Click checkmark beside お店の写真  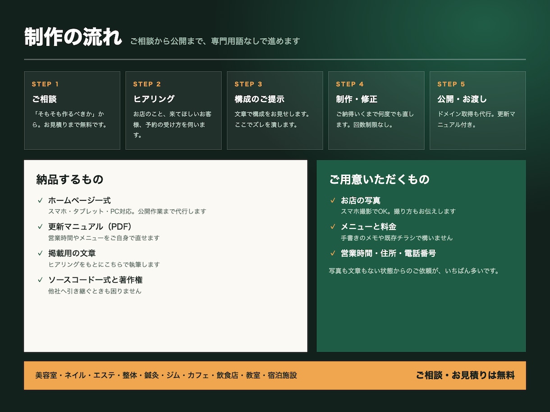pyautogui.click(x=333, y=200)
